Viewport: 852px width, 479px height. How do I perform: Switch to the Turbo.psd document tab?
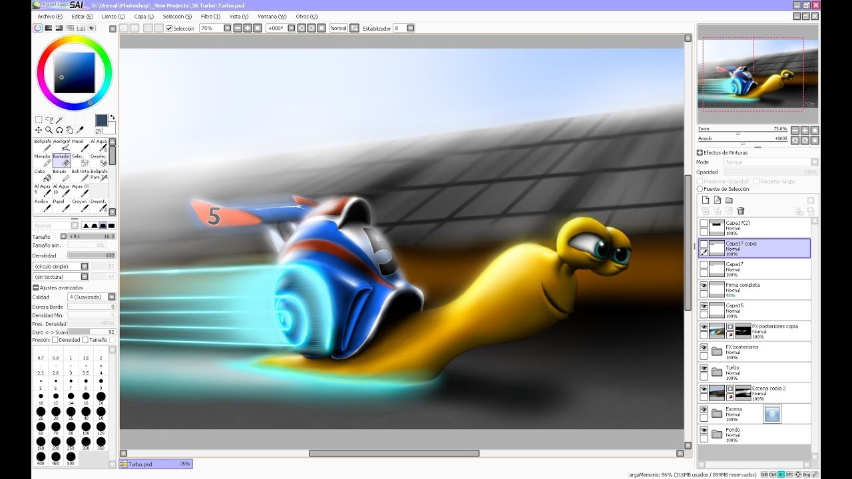[x=156, y=464]
